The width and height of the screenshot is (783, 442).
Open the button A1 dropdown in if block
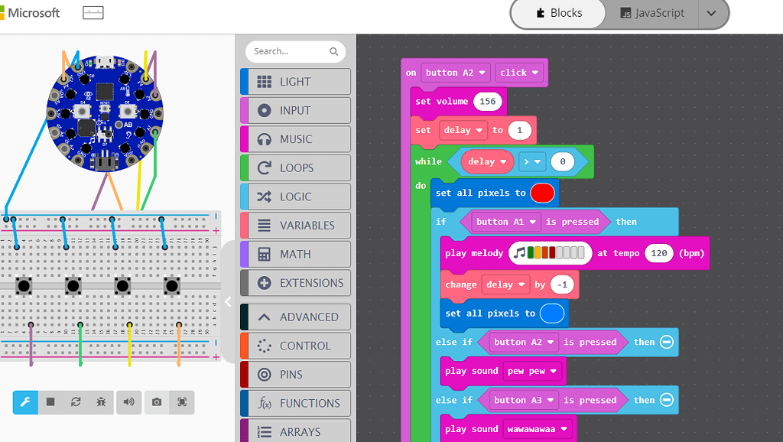[506, 222]
